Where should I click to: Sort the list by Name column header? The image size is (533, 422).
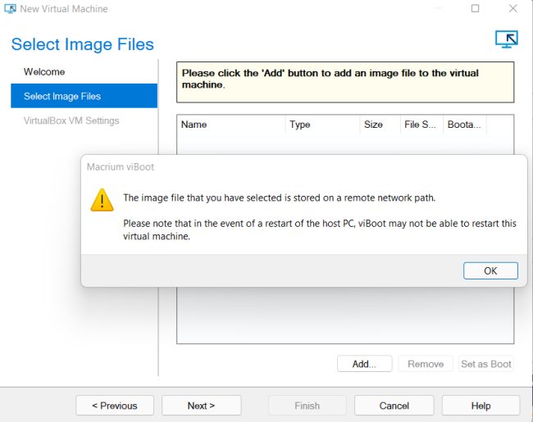tap(194, 125)
